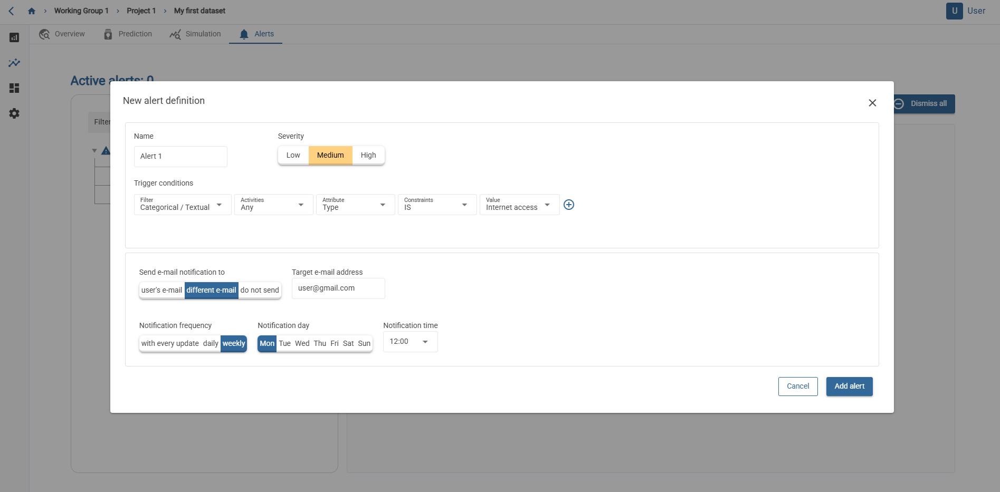The width and height of the screenshot is (1000, 492).
Task: Expand the Attribute dropdown
Action: click(x=355, y=205)
